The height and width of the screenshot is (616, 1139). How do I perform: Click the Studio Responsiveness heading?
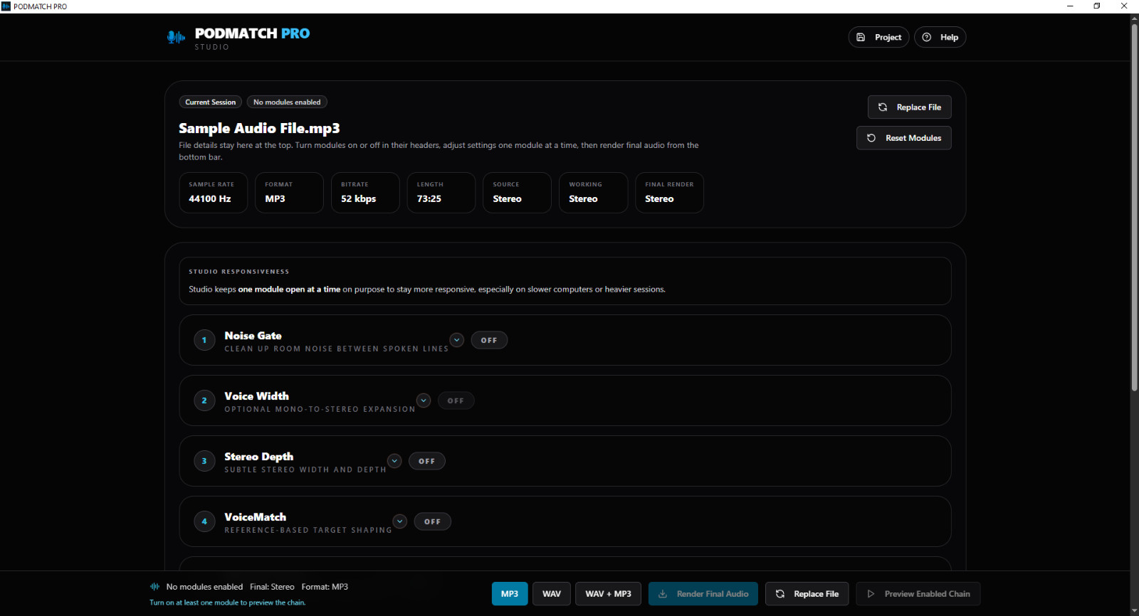(x=239, y=272)
